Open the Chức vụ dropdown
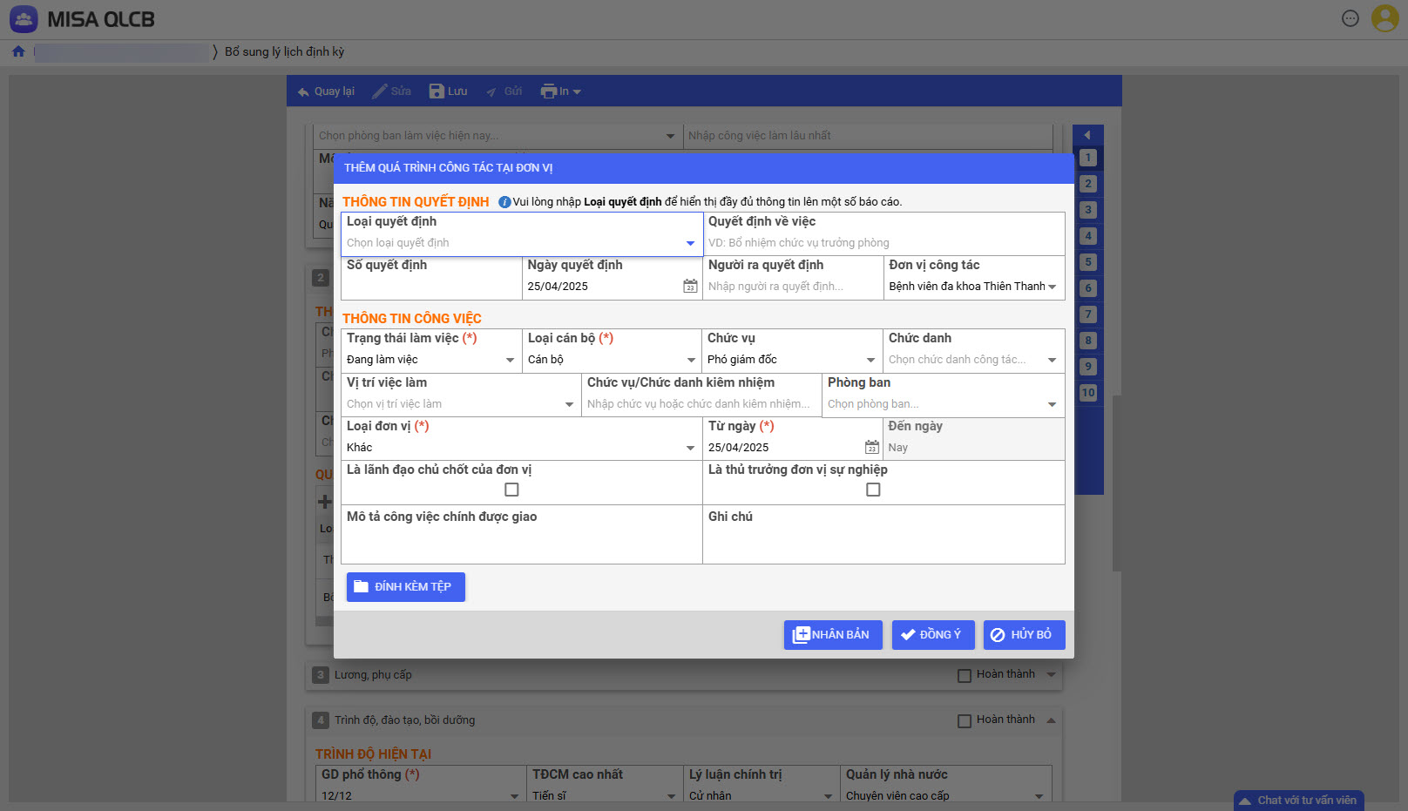This screenshot has width=1408, height=811. tap(870, 360)
